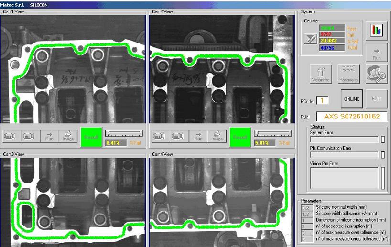Click the user access key icon
The height and width of the screenshot is (247, 391).
point(376,74)
